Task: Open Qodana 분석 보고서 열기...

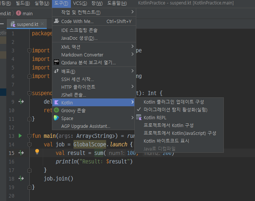Action: [x=94, y=63]
